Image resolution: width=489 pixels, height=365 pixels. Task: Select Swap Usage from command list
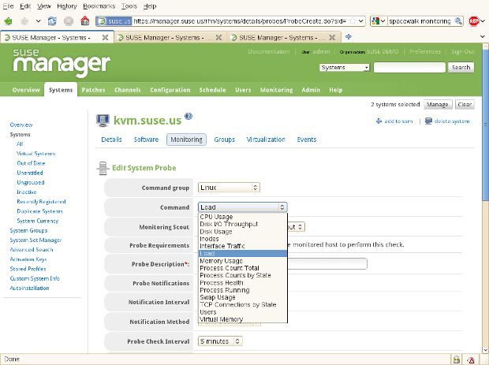(x=243, y=297)
